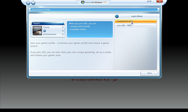Click the Save Gamer Profile title bar
This screenshot has width=188, height=112.
[x=94, y=10]
